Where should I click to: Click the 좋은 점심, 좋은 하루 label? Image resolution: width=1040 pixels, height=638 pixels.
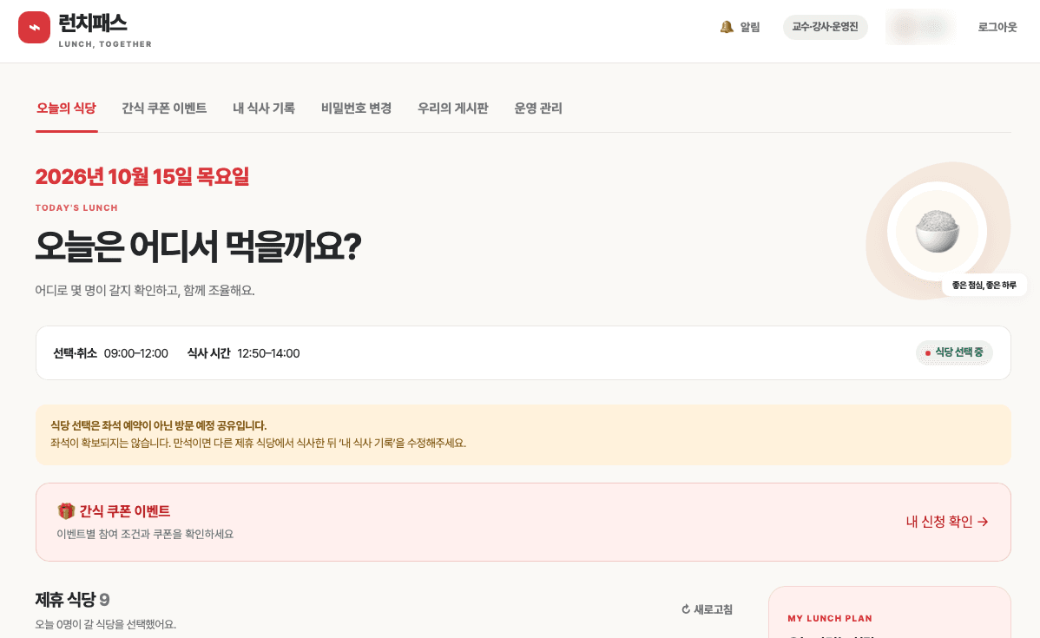[x=984, y=286]
